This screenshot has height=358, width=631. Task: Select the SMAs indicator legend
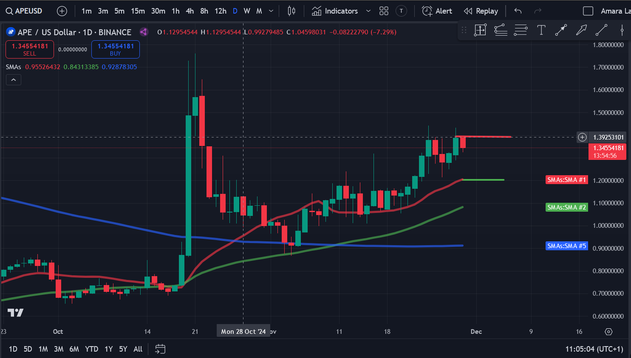click(x=14, y=67)
